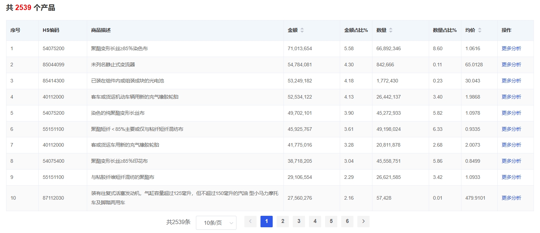Go to page 3
The height and width of the screenshot is (233, 540).
click(x=299, y=222)
